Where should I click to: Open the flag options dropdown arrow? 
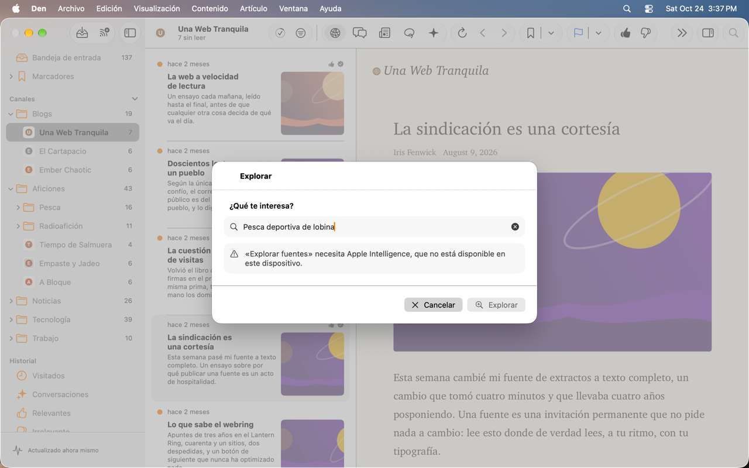(599, 33)
